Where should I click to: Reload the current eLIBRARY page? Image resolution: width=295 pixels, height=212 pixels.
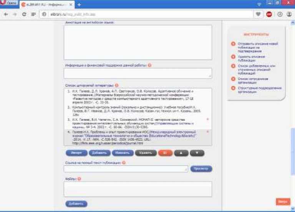[24, 14]
